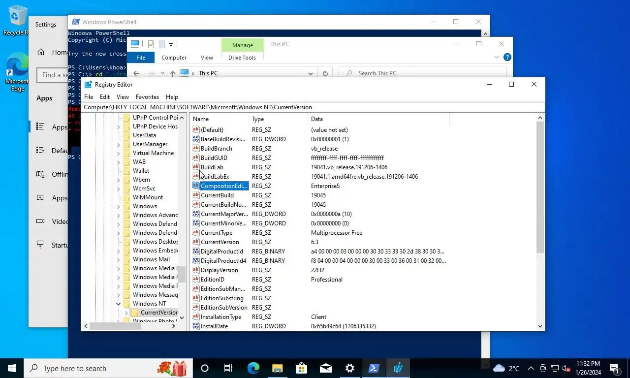Screen dimensions: 630x378
Task: Select the BuildBranch value icon
Action: (x=196, y=149)
